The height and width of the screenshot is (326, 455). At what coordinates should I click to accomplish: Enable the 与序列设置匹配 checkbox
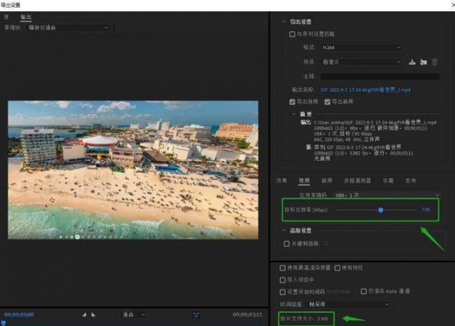tap(292, 34)
